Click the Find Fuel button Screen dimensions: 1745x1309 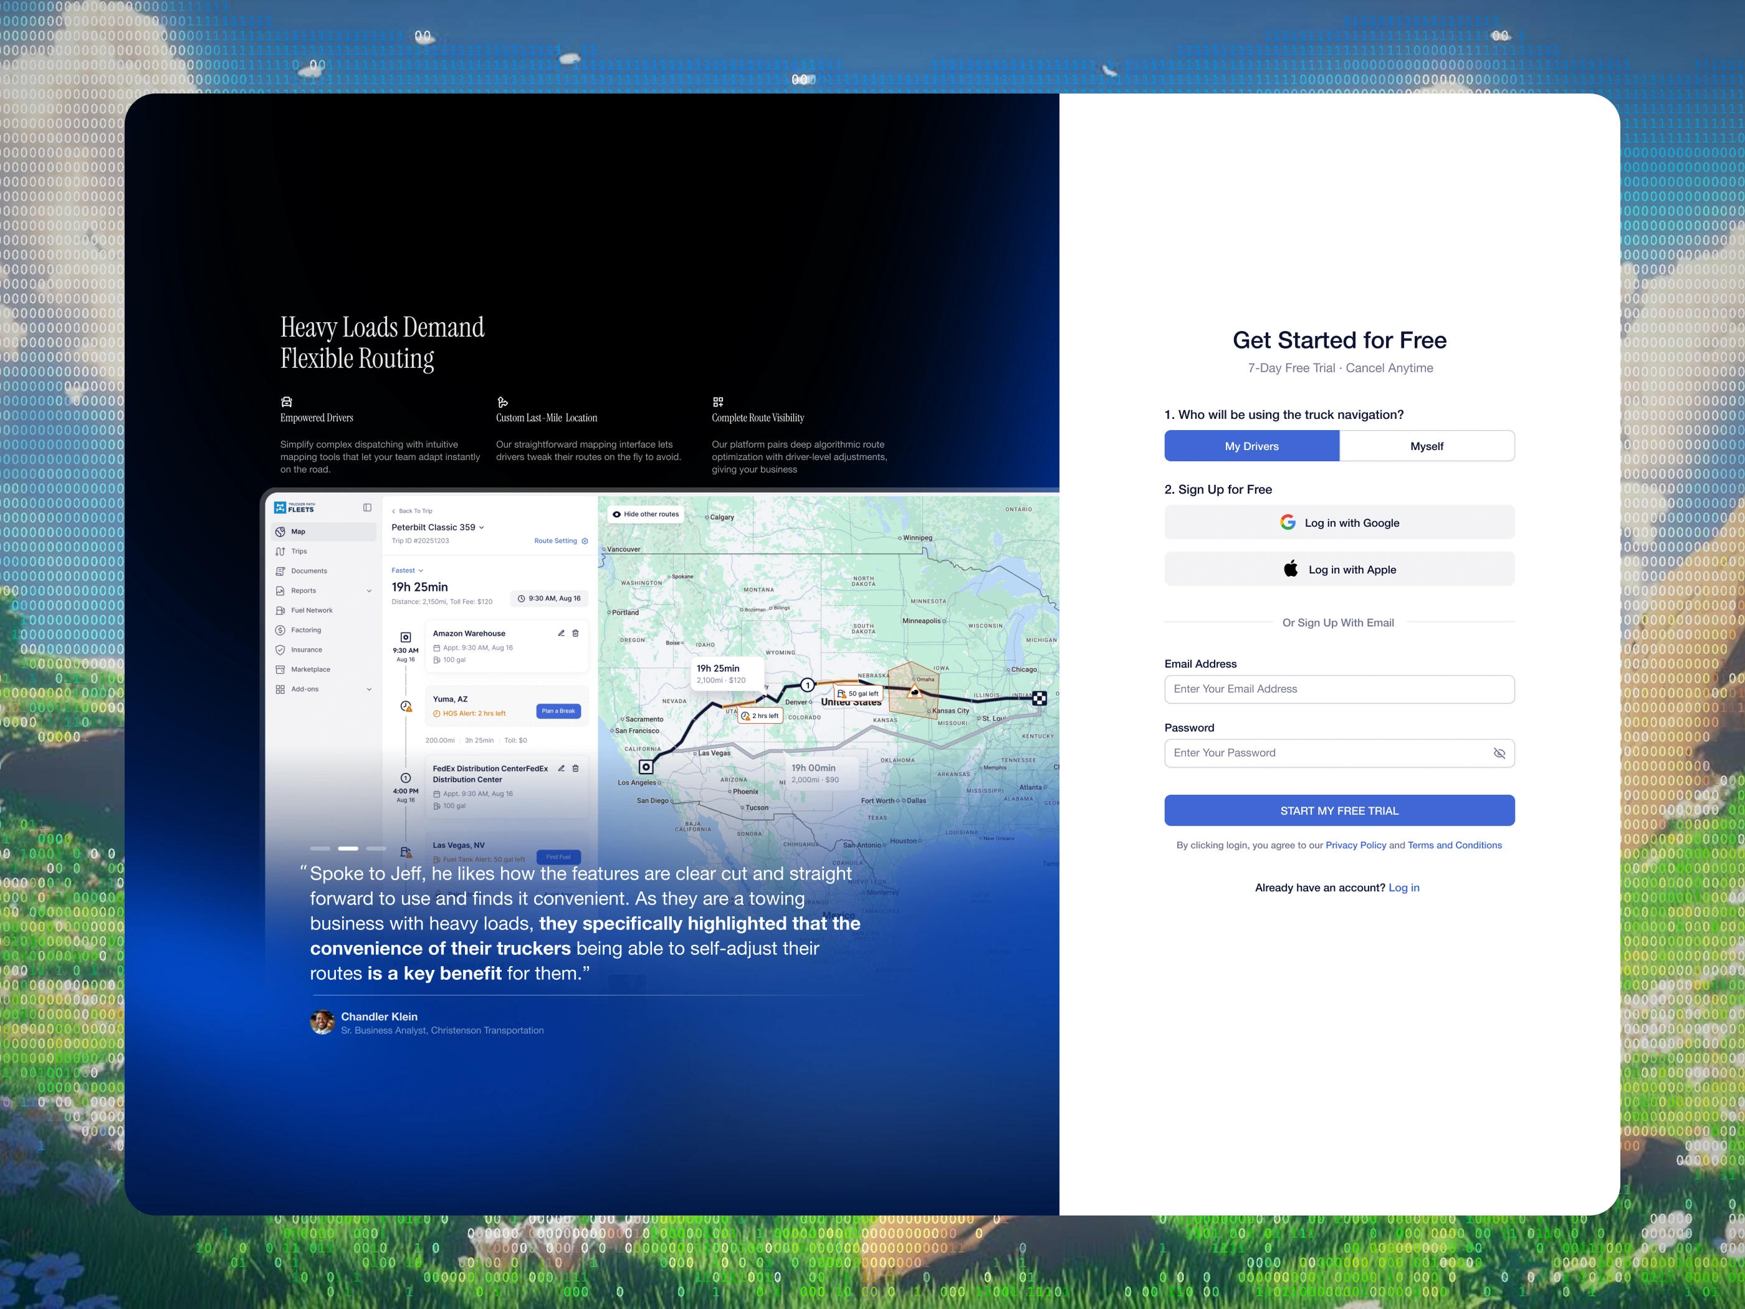(558, 857)
